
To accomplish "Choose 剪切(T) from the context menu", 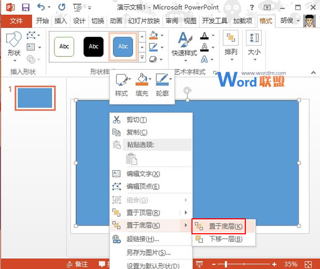I will [x=151, y=120].
